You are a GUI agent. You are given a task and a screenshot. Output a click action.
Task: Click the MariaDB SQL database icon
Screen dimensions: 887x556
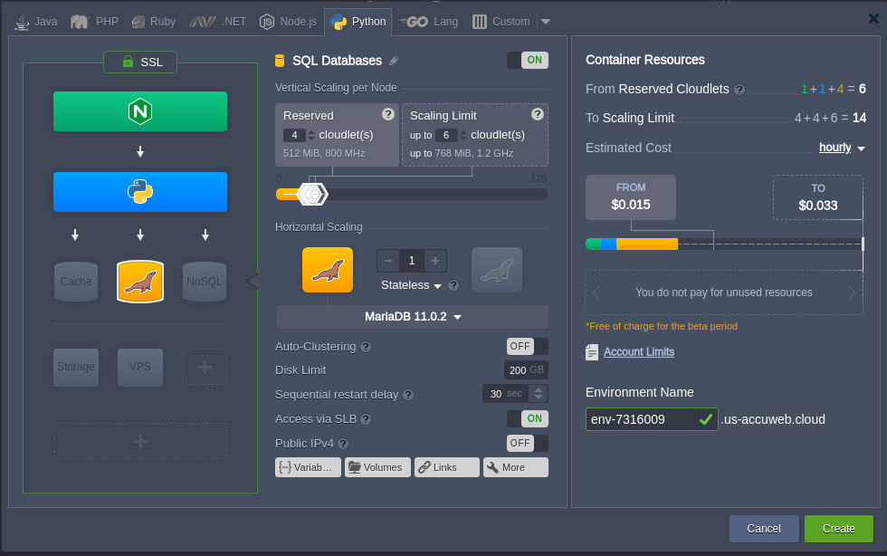click(140, 282)
